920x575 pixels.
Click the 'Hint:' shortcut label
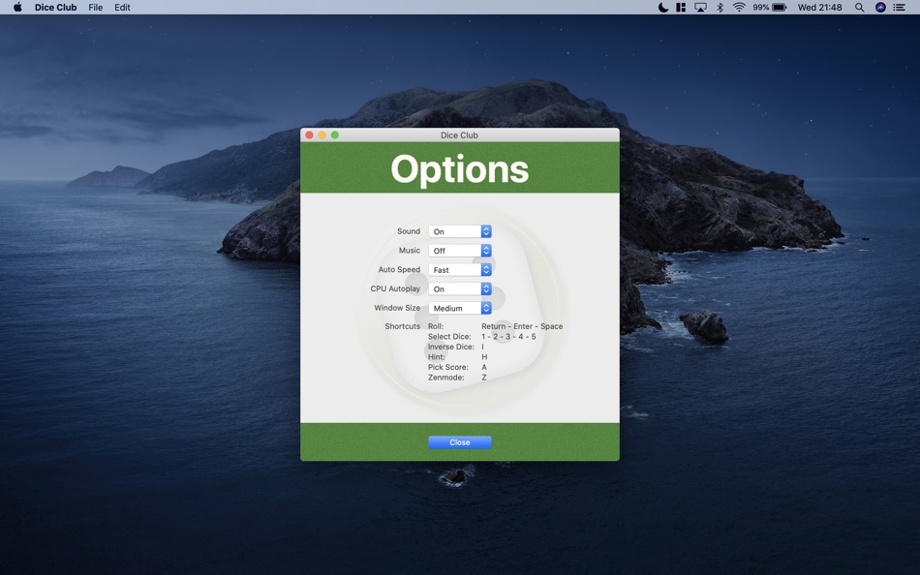point(437,357)
